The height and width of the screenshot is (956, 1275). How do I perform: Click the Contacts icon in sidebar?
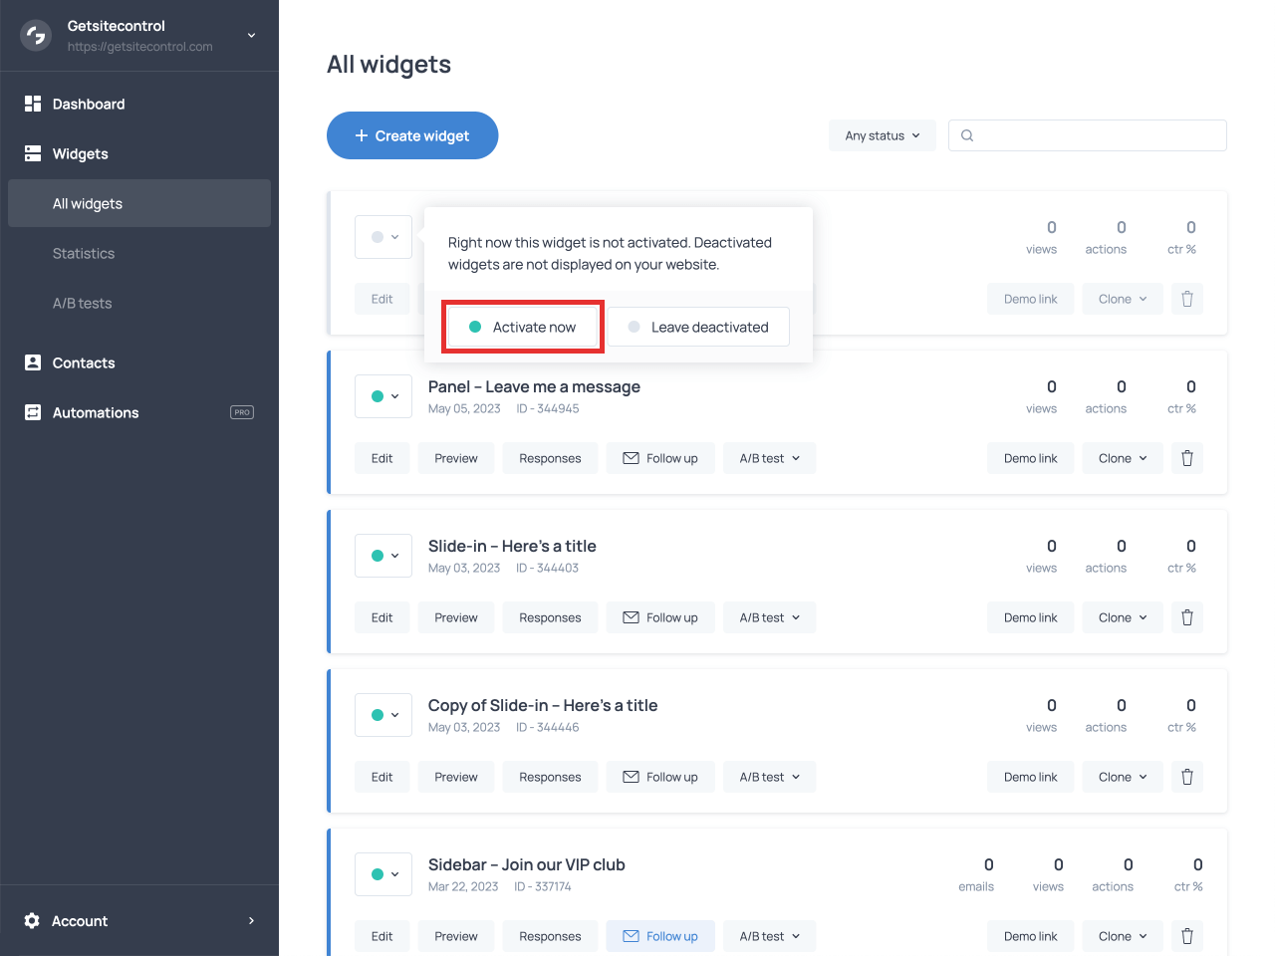(33, 362)
